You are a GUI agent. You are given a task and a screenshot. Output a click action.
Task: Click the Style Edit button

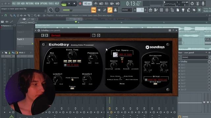pyautogui.click(x=155, y=84)
